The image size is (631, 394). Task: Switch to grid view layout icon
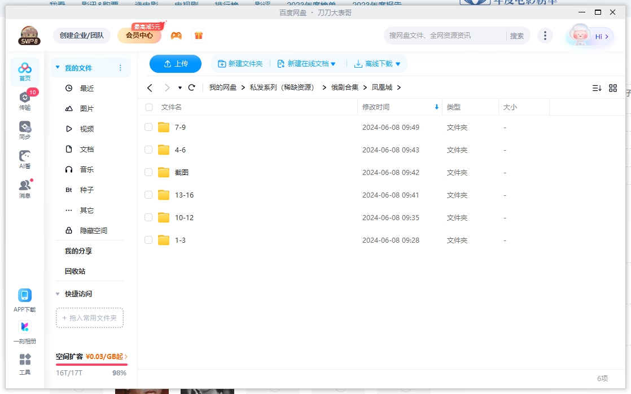(613, 88)
